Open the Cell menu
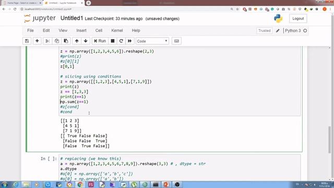 tap(99, 30)
